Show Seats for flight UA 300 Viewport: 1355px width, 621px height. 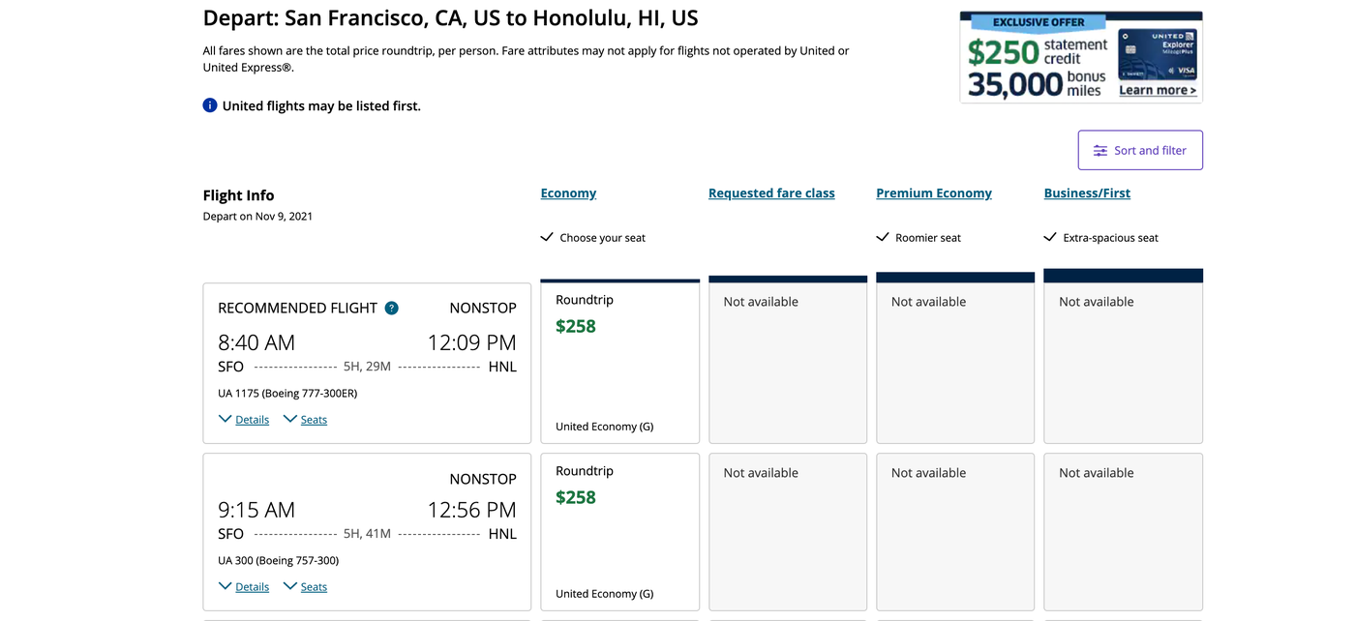point(305,587)
